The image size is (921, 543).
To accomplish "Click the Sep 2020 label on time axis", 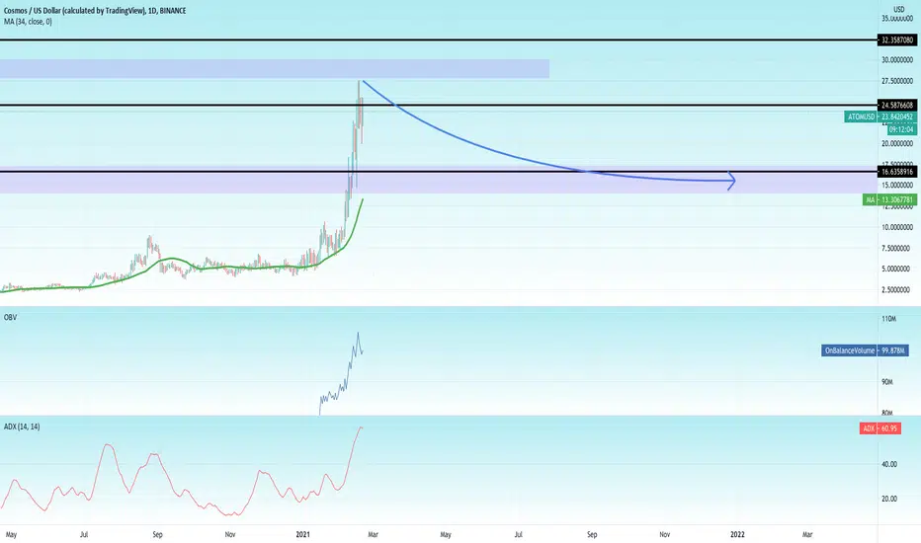I will [157, 534].
